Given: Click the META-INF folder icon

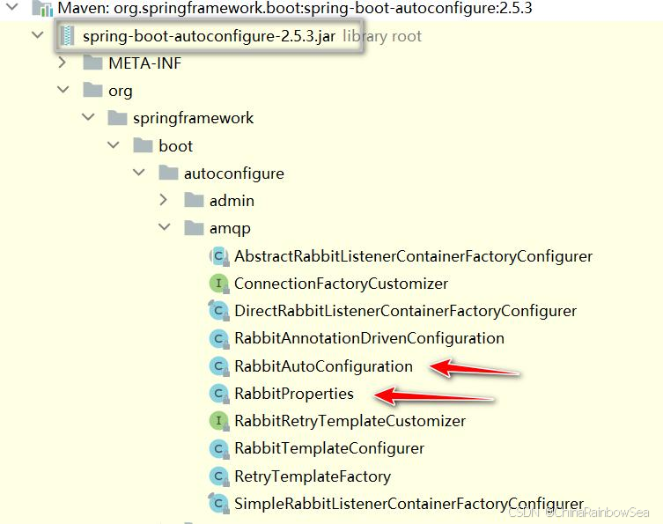Looking at the screenshot, I should [93, 63].
